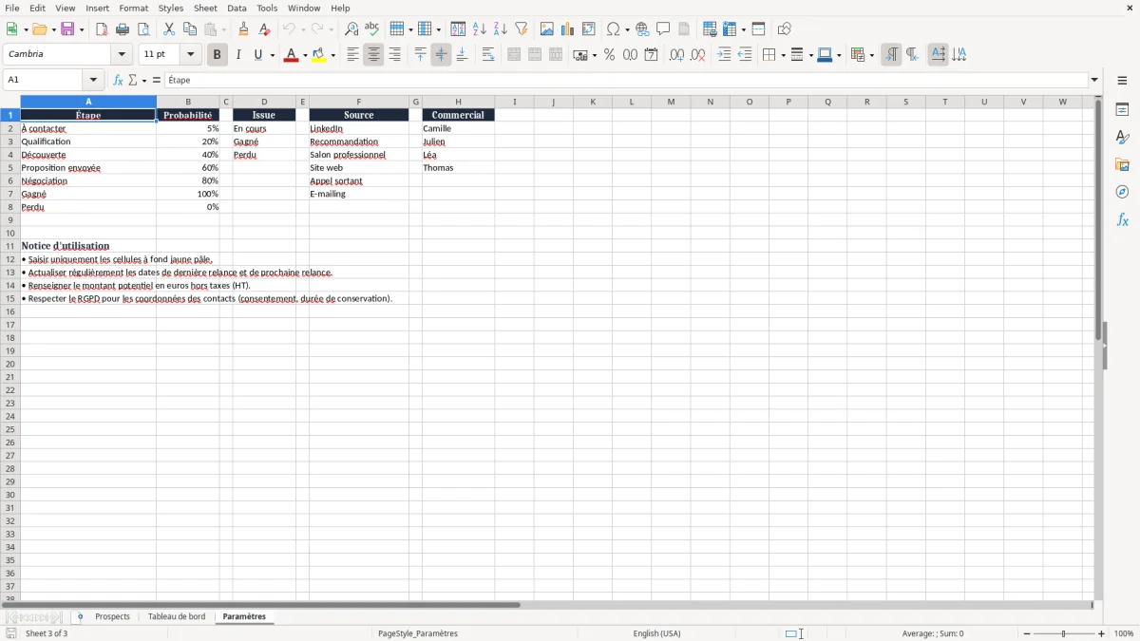Click PageStyle_Paramètres in status bar
The height and width of the screenshot is (641, 1140).
coord(418,633)
